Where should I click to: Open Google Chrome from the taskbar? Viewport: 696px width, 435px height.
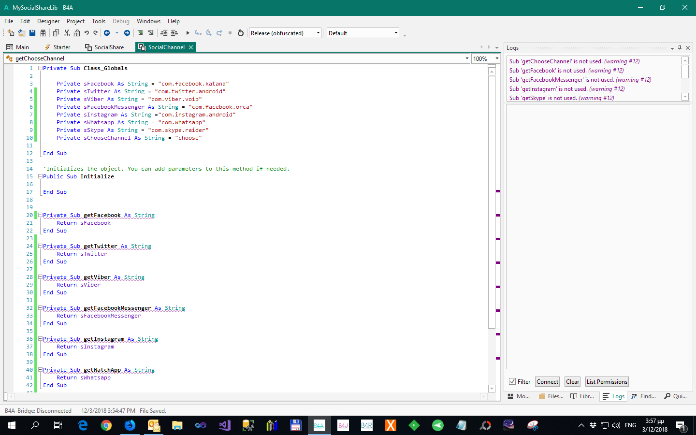(x=106, y=425)
